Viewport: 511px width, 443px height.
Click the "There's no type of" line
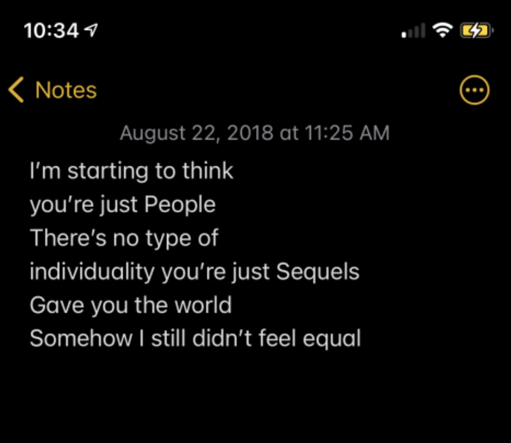pos(124,238)
